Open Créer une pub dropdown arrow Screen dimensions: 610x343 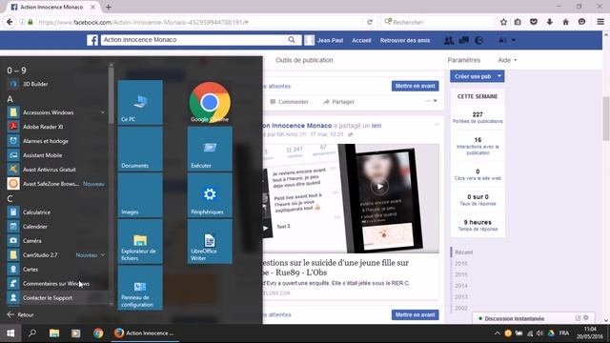499,76
